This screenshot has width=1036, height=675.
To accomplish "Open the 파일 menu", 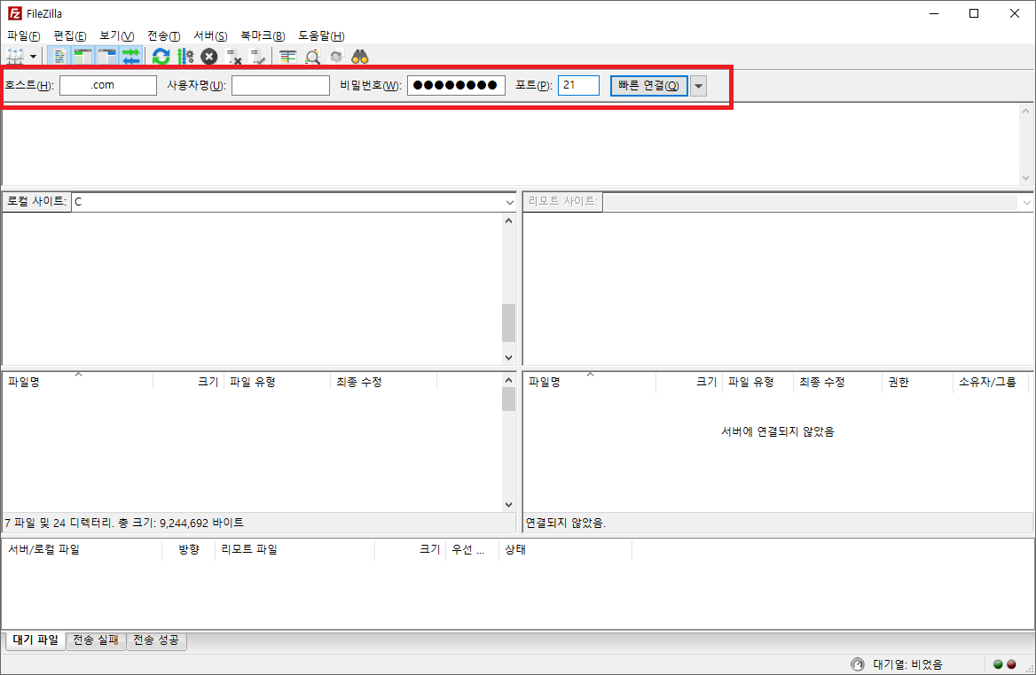I will coord(24,35).
